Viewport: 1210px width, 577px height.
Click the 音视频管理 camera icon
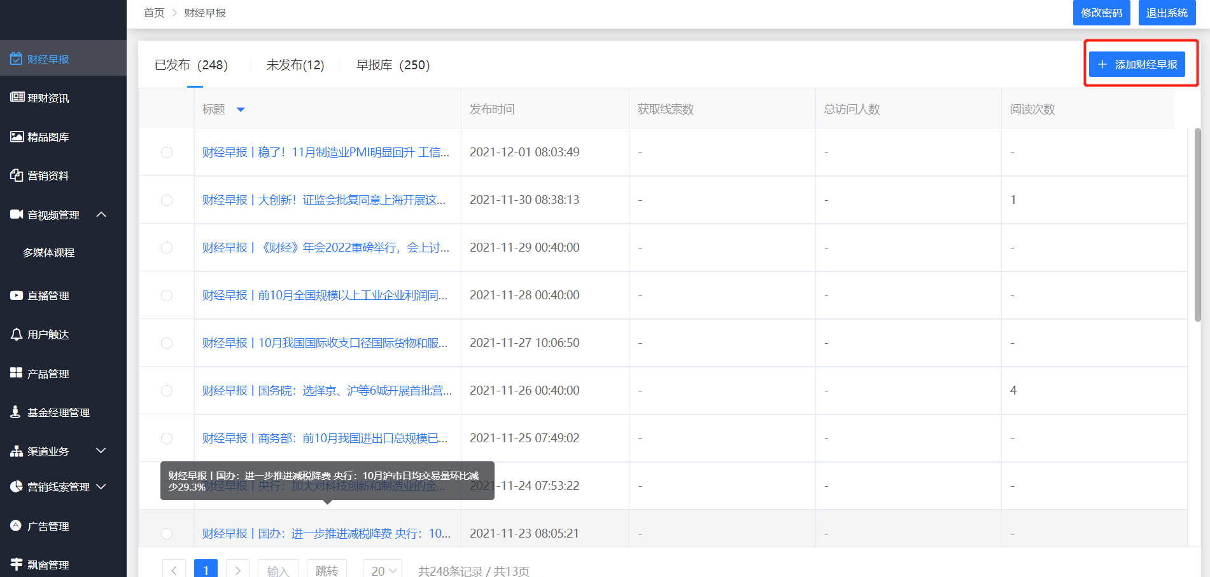tap(17, 215)
